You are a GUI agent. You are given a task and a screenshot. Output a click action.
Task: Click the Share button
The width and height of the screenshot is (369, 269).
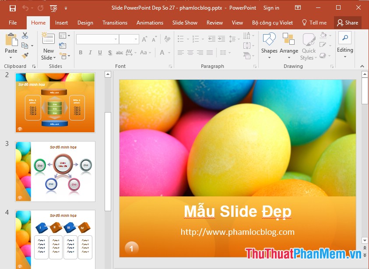348,23
